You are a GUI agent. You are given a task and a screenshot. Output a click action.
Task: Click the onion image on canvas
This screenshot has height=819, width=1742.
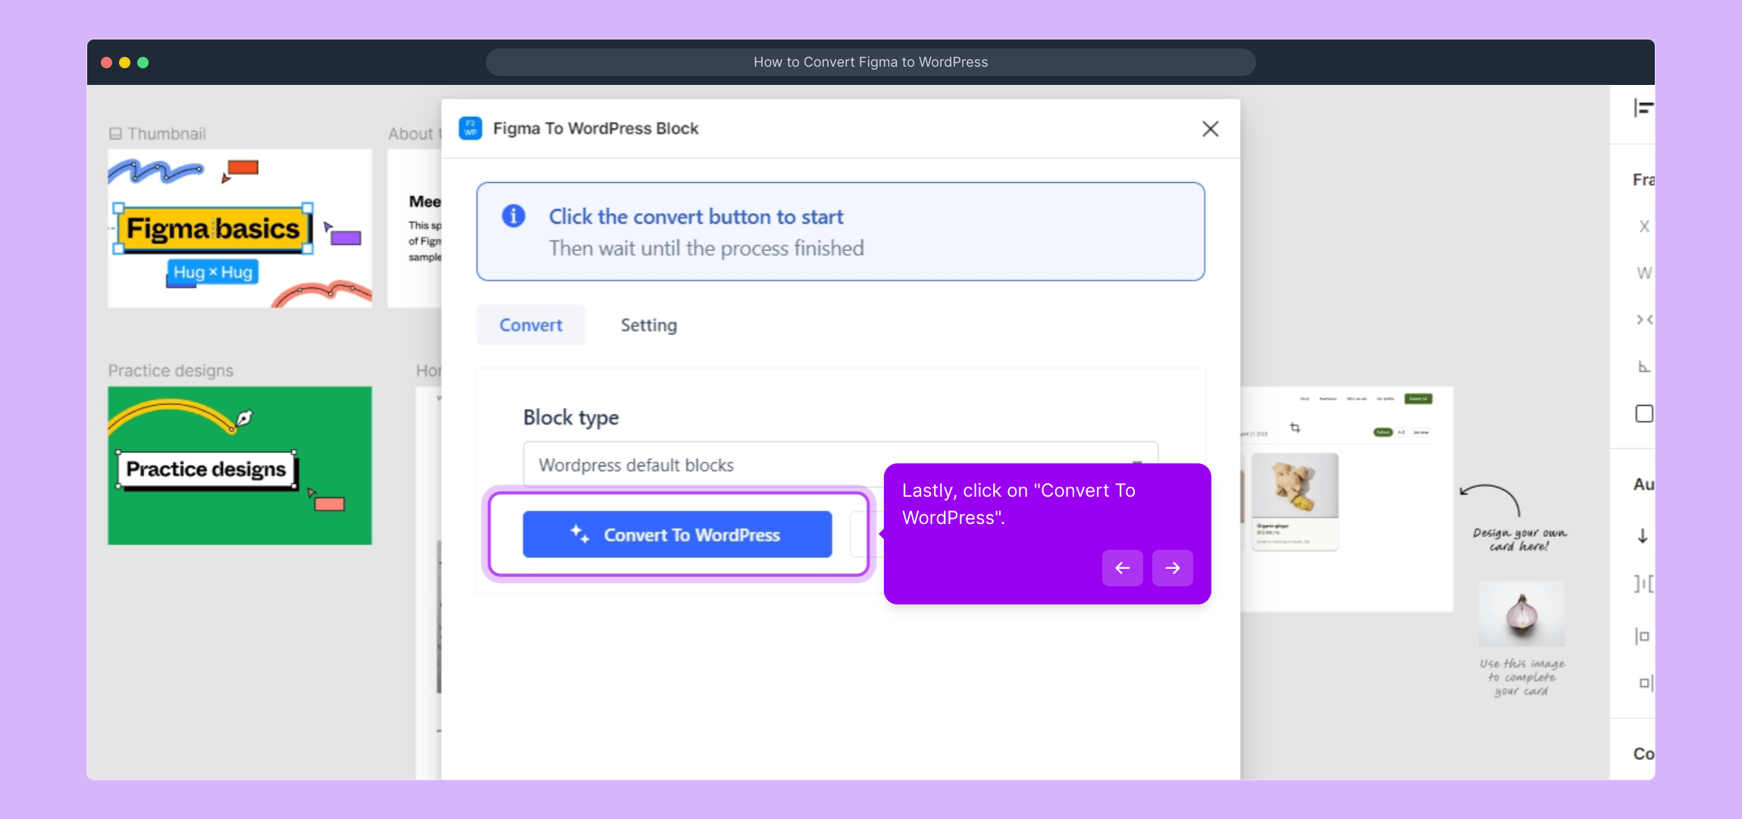tap(1521, 613)
